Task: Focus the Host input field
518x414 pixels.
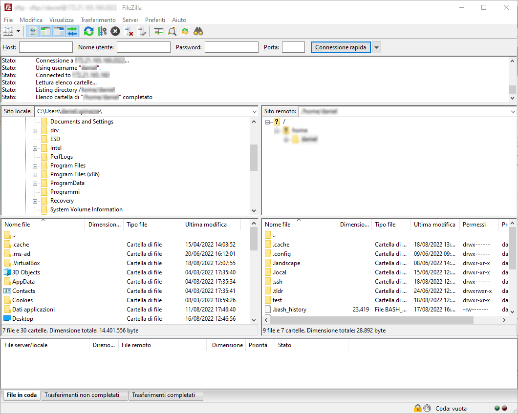Action: (46, 47)
